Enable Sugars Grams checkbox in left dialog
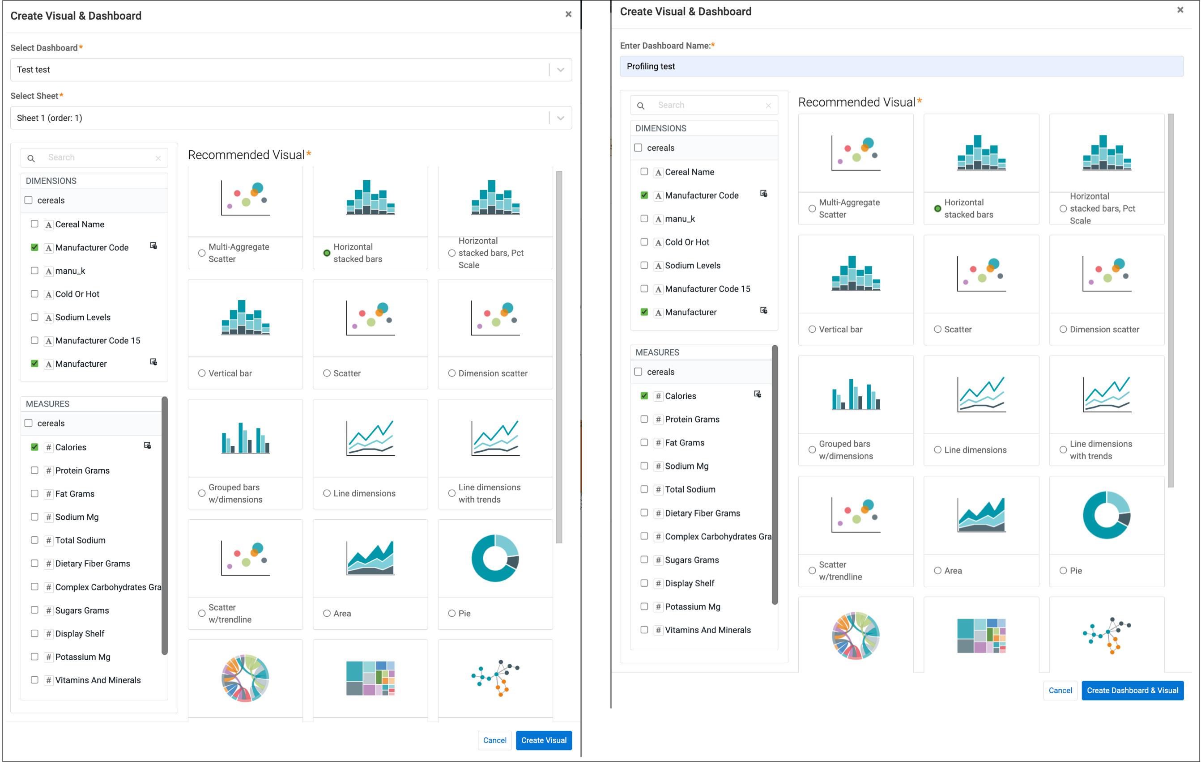 click(x=34, y=610)
